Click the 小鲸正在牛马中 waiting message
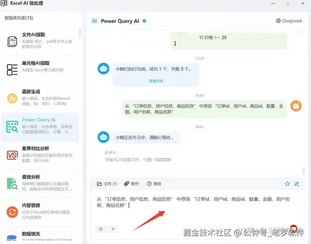Image resolution: width=311 pixels, height=244 pixels. pyautogui.click(x=146, y=137)
